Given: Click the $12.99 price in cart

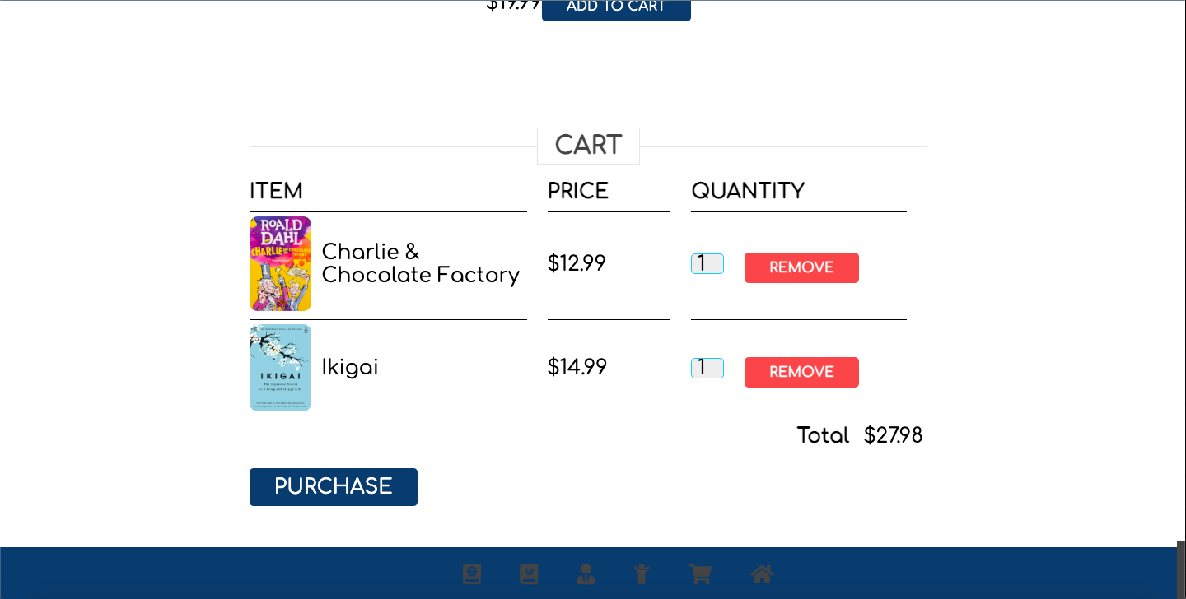Looking at the screenshot, I should [577, 263].
